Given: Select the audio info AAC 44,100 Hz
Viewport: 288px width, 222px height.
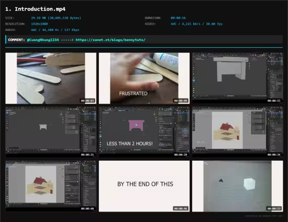Looking at the screenshot, I should point(55,30).
